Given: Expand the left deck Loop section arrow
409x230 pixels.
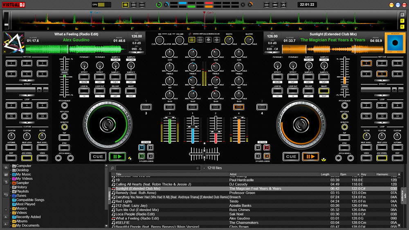Looking at the screenshot, I should coord(27,122).
